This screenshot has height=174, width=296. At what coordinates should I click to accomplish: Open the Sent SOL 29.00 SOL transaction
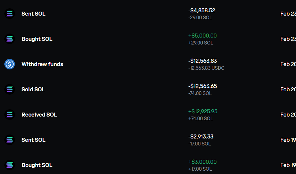pyautogui.click(x=34, y=14)
